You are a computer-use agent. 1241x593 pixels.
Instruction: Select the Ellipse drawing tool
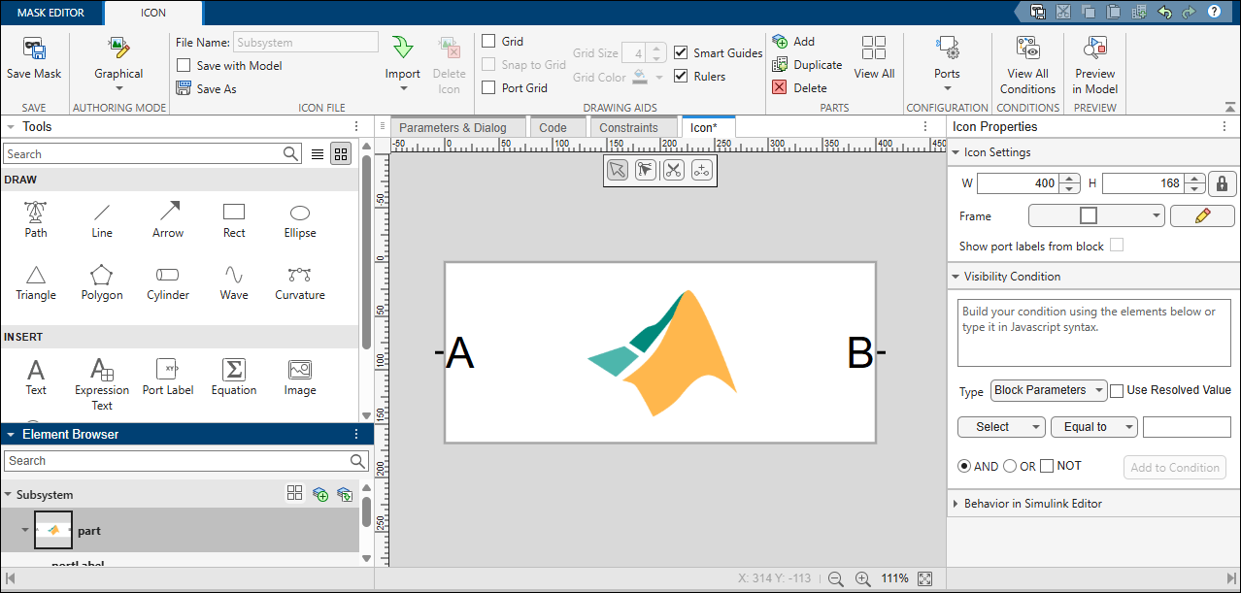pos(300,219)
